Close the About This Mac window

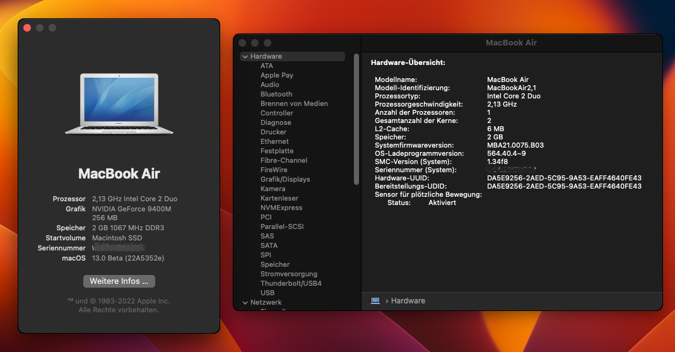coord(27,28)
